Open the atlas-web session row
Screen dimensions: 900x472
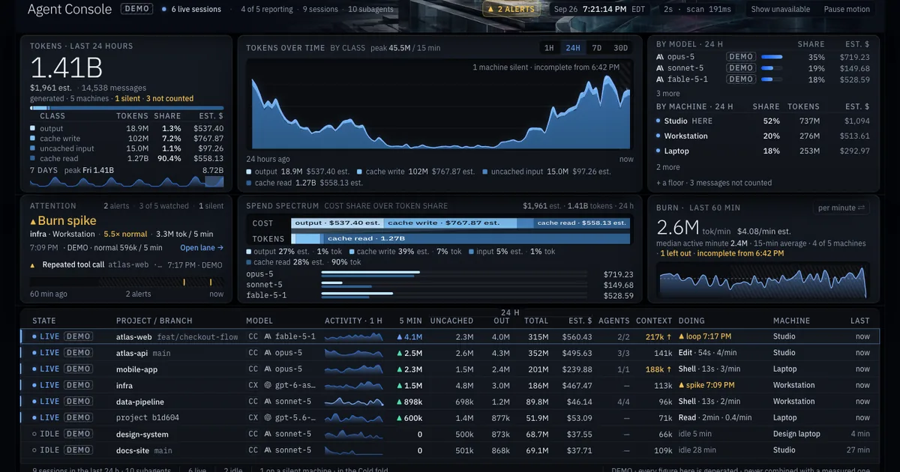(x=450, y=337)
